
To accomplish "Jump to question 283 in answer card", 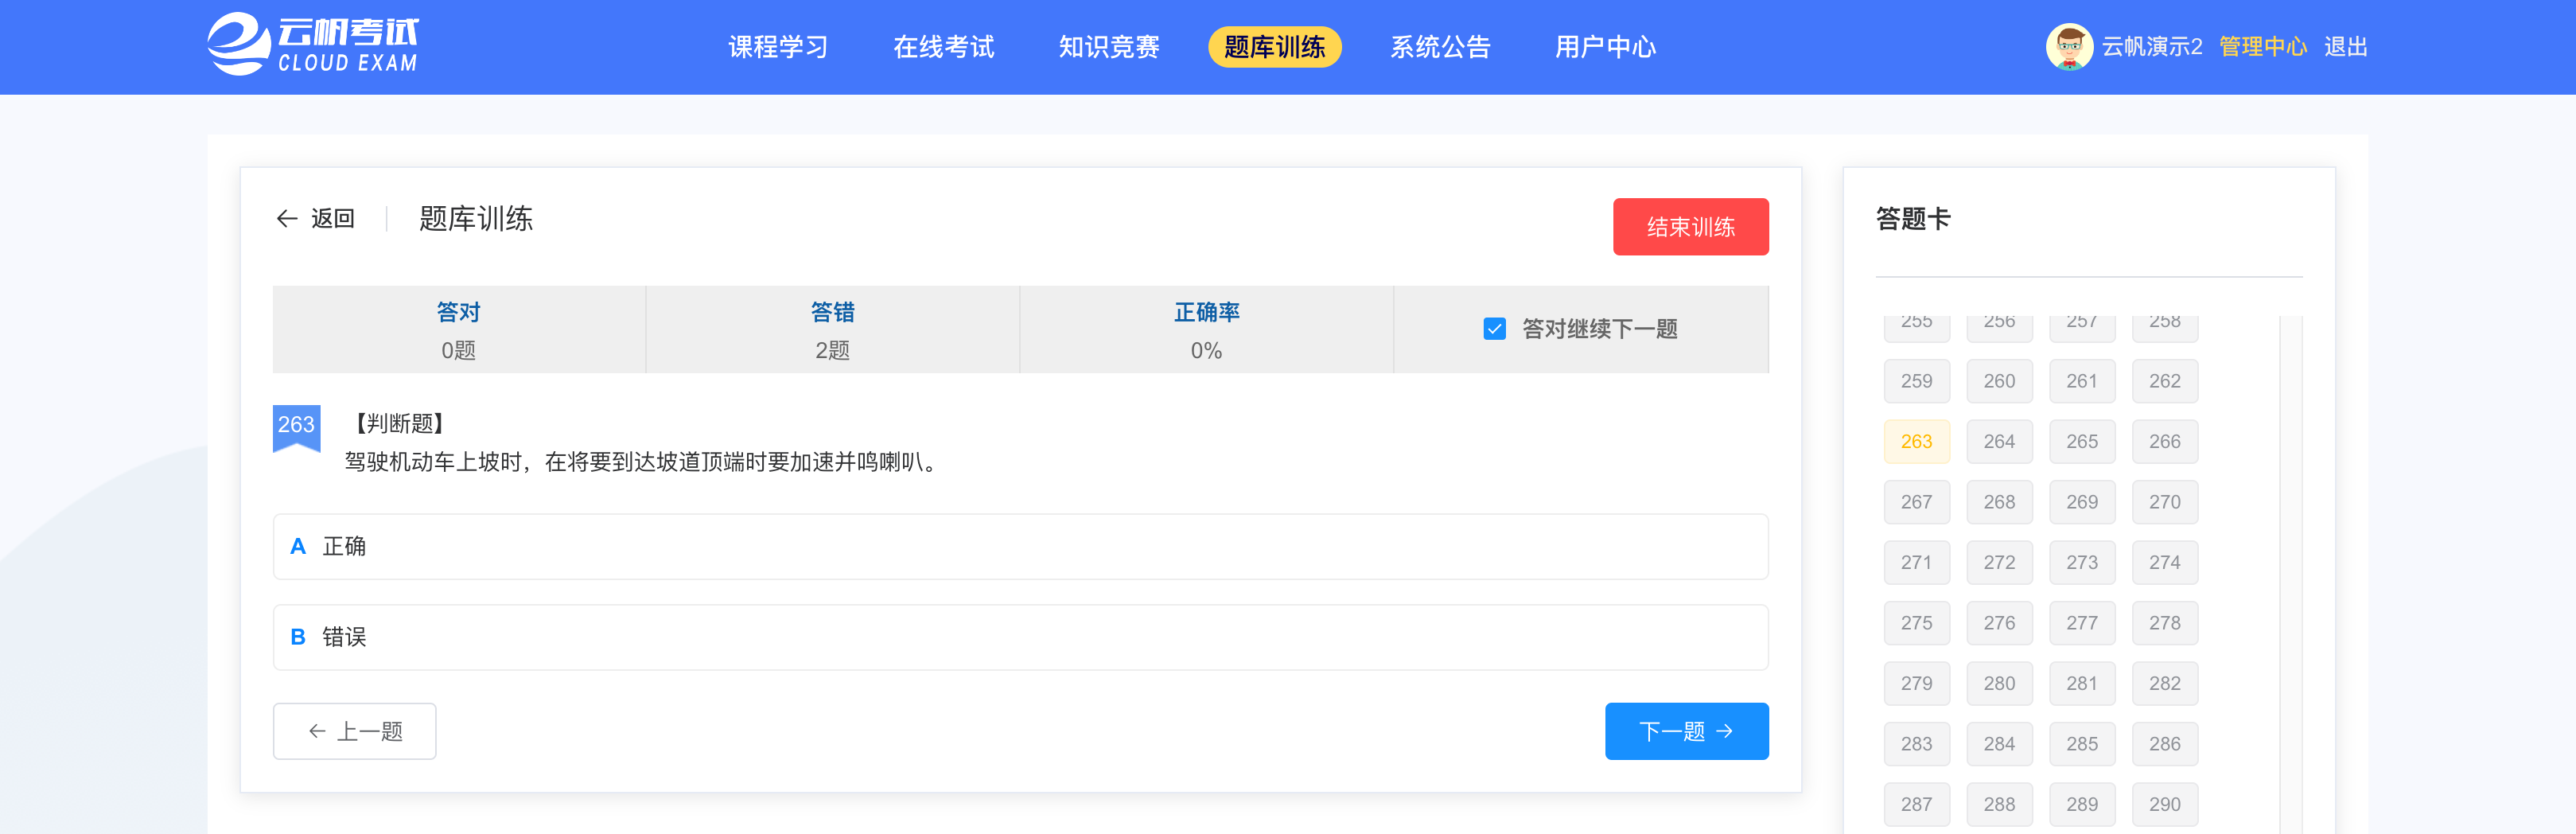I will point(1916,744).
